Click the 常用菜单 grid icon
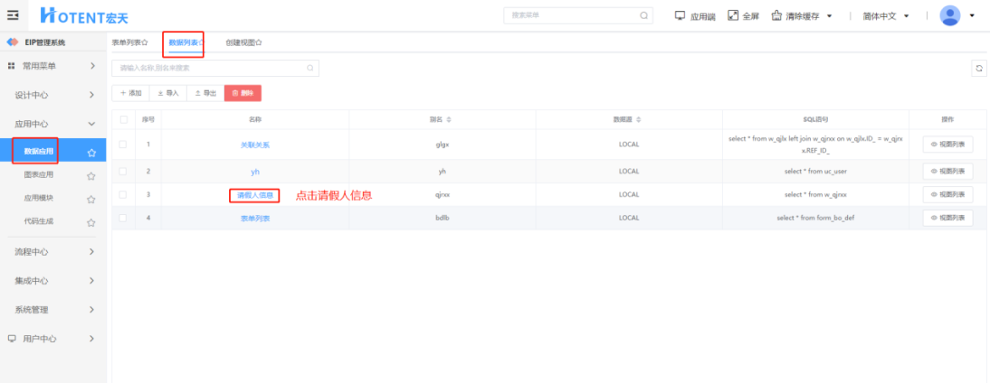 [x=12, y=66]
